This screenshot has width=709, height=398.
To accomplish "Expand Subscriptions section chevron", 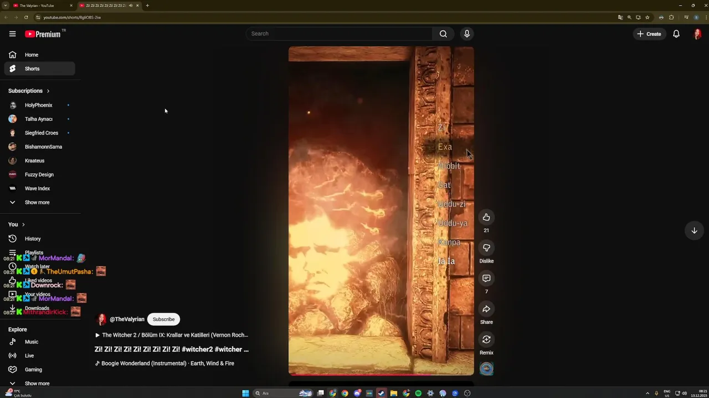I will [48, 91].
